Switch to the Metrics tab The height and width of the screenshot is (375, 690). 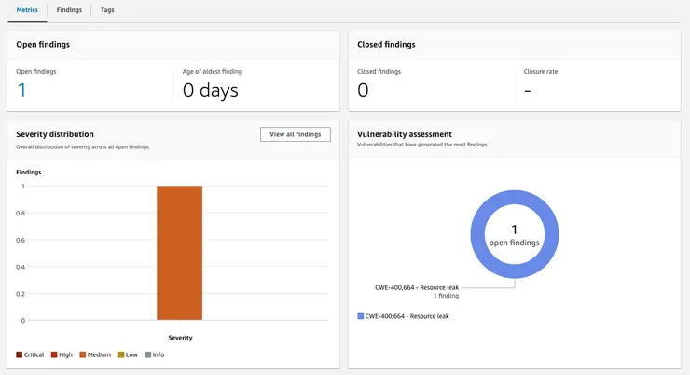pos(27,10)
